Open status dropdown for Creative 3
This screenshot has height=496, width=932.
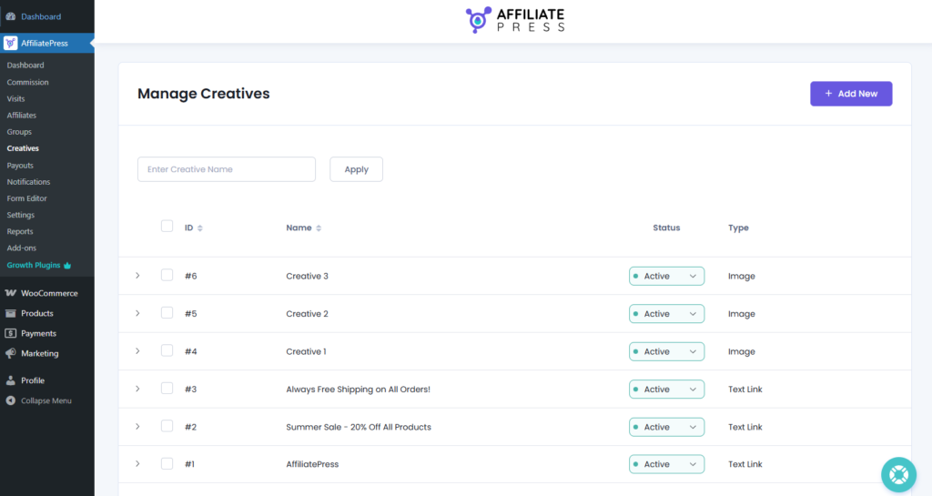pos(667,277)
